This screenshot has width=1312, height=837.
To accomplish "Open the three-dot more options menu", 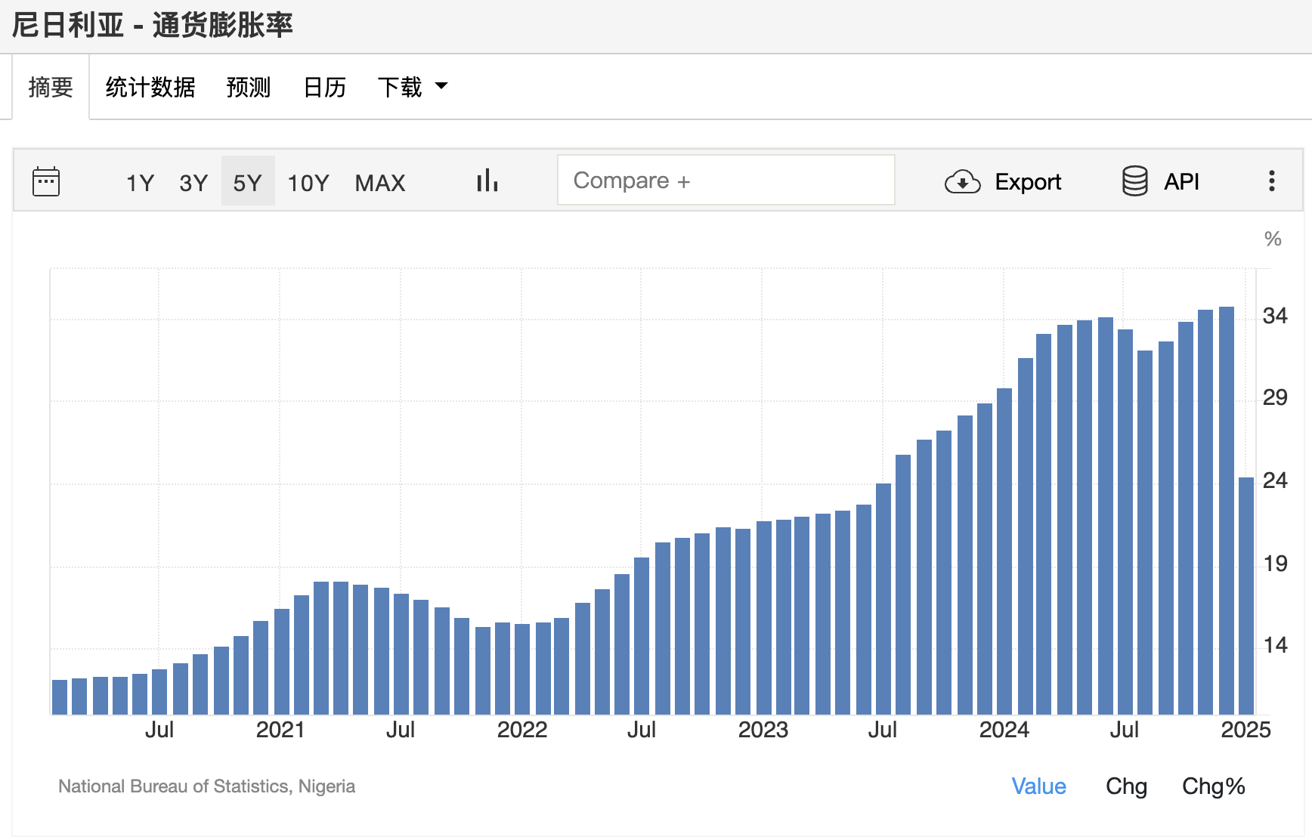I will 1272,181.
